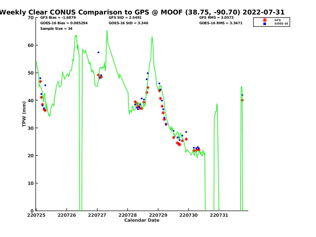
Task: Click the GOES-16 text label in the legend
Action: (x=281, y=24)
